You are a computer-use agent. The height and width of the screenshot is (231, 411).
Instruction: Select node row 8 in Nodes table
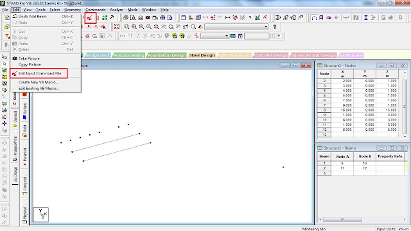(358, 110)
